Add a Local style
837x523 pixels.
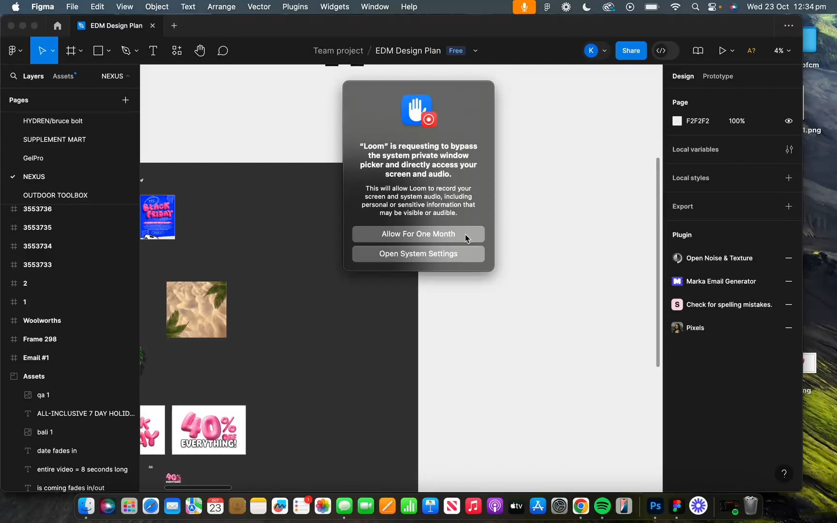click(789, 178)
